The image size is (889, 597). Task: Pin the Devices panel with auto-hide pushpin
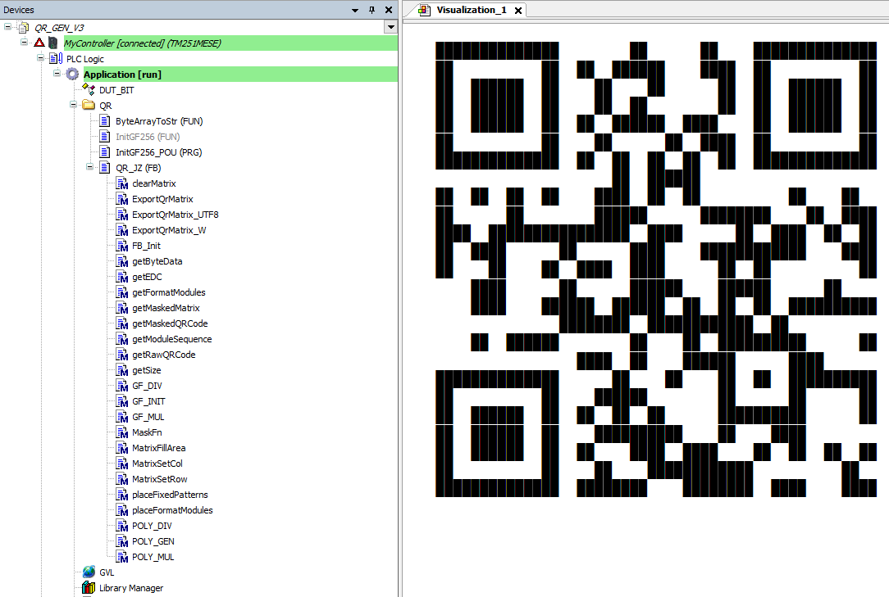tap(372, 10)
